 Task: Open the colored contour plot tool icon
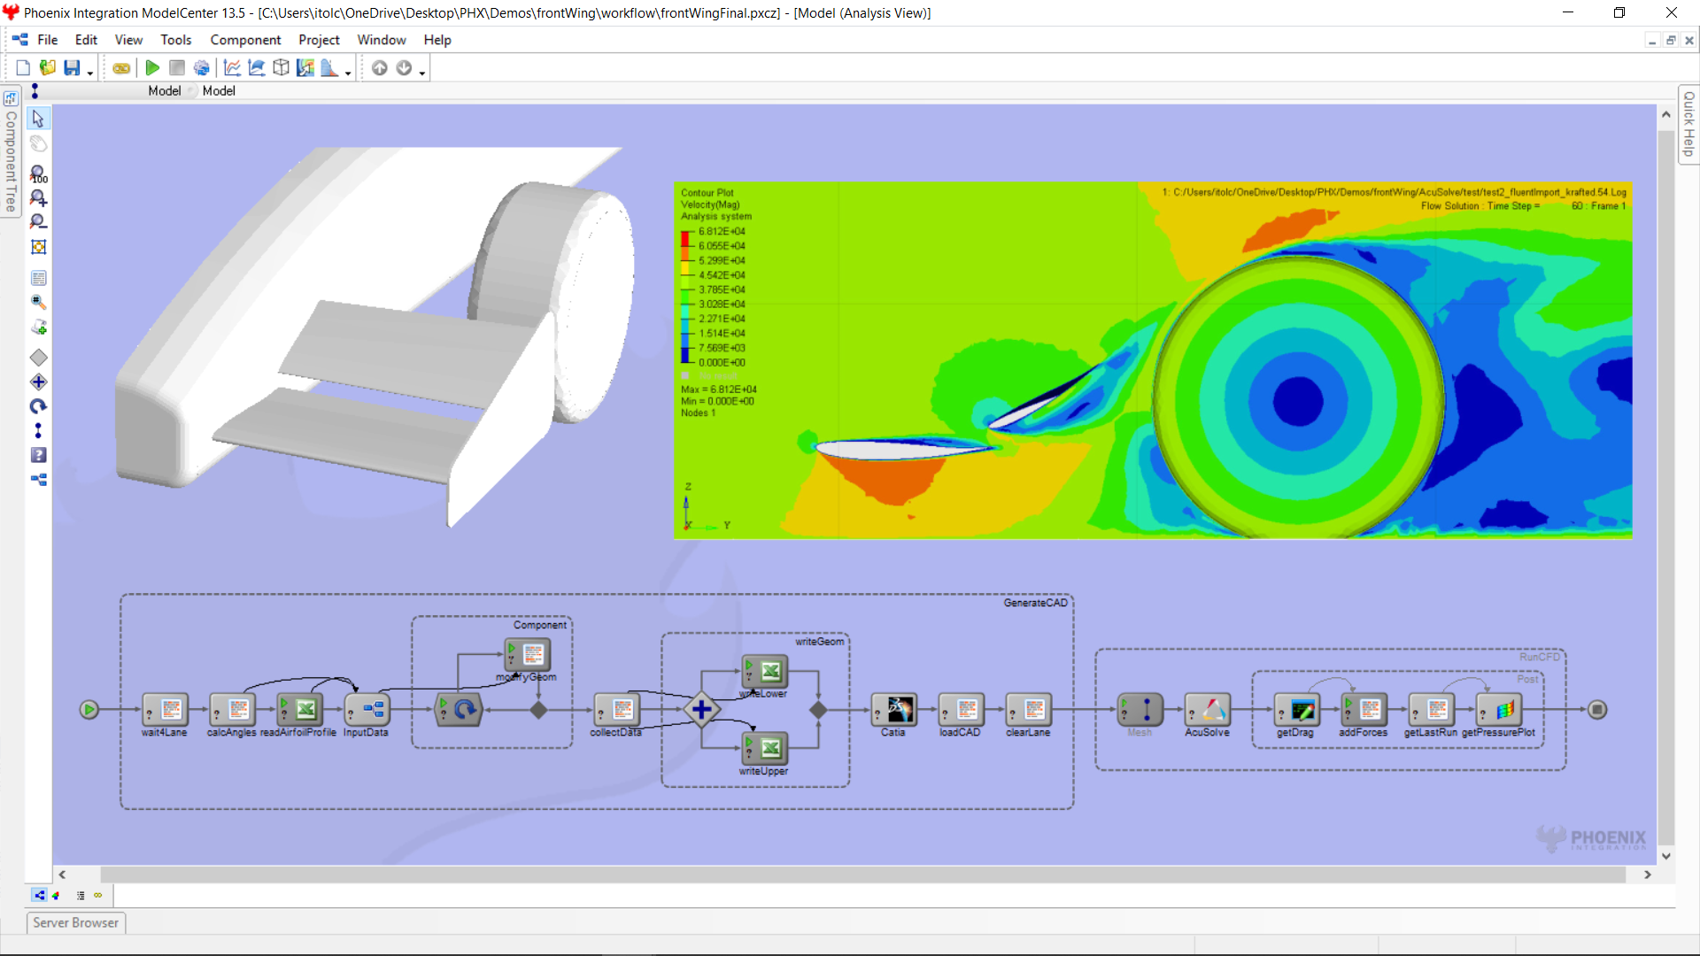305,68
